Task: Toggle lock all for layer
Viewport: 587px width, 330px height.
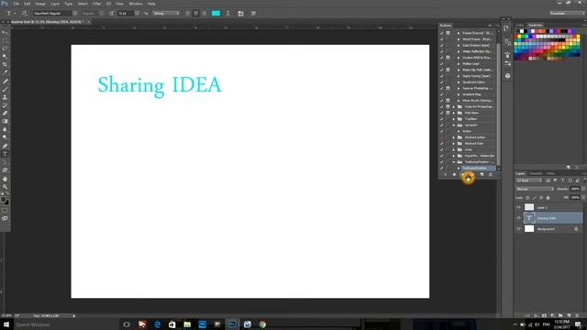Action: (x=548, y=198)
